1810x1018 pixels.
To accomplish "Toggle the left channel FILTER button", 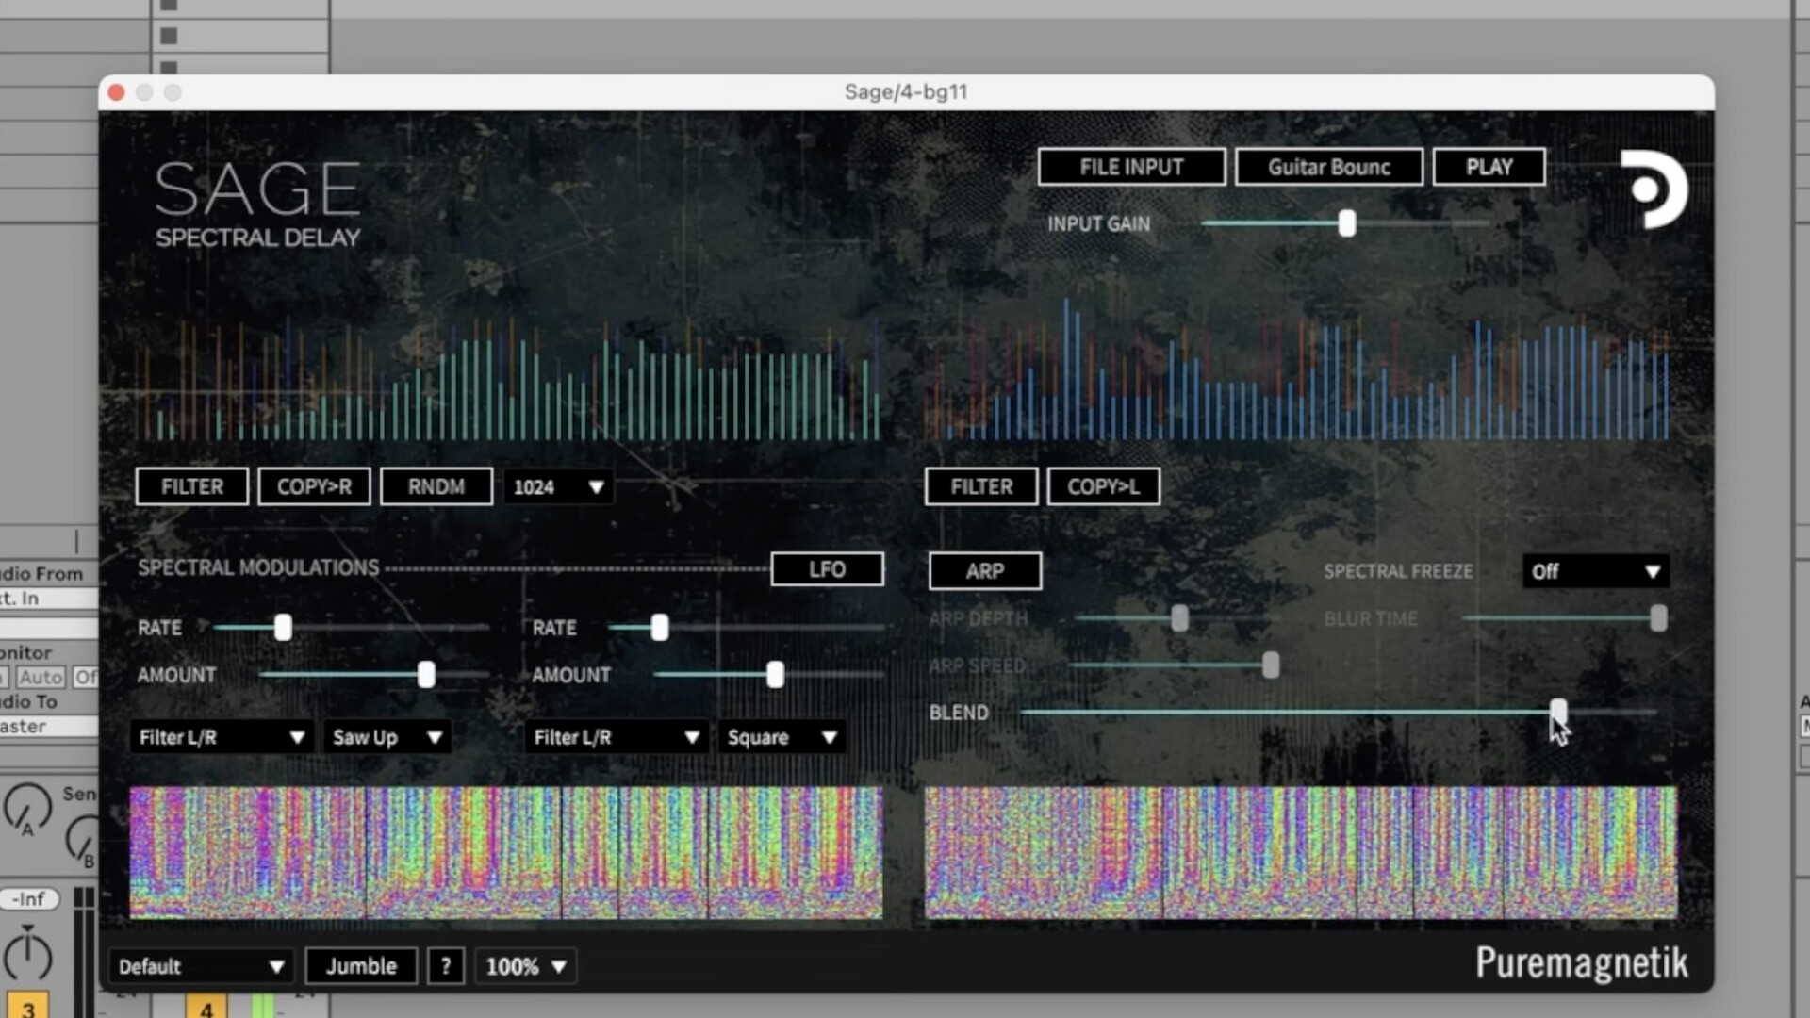I will (x=192, y=486).
